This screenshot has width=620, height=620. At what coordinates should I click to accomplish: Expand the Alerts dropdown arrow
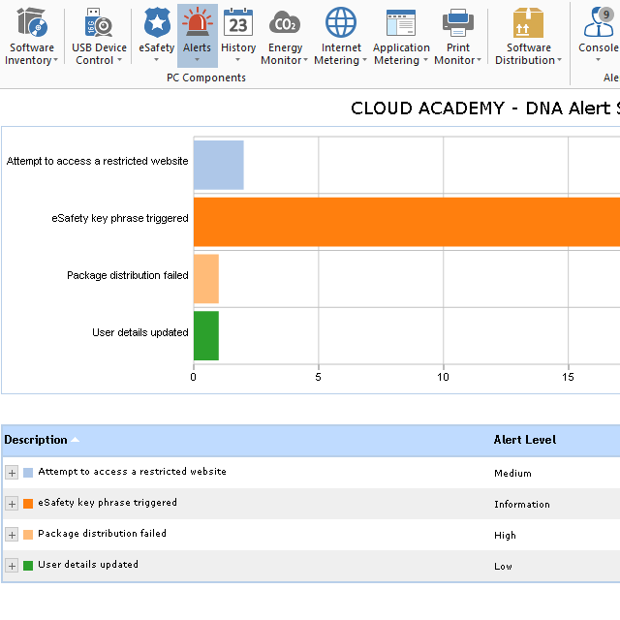197,60
